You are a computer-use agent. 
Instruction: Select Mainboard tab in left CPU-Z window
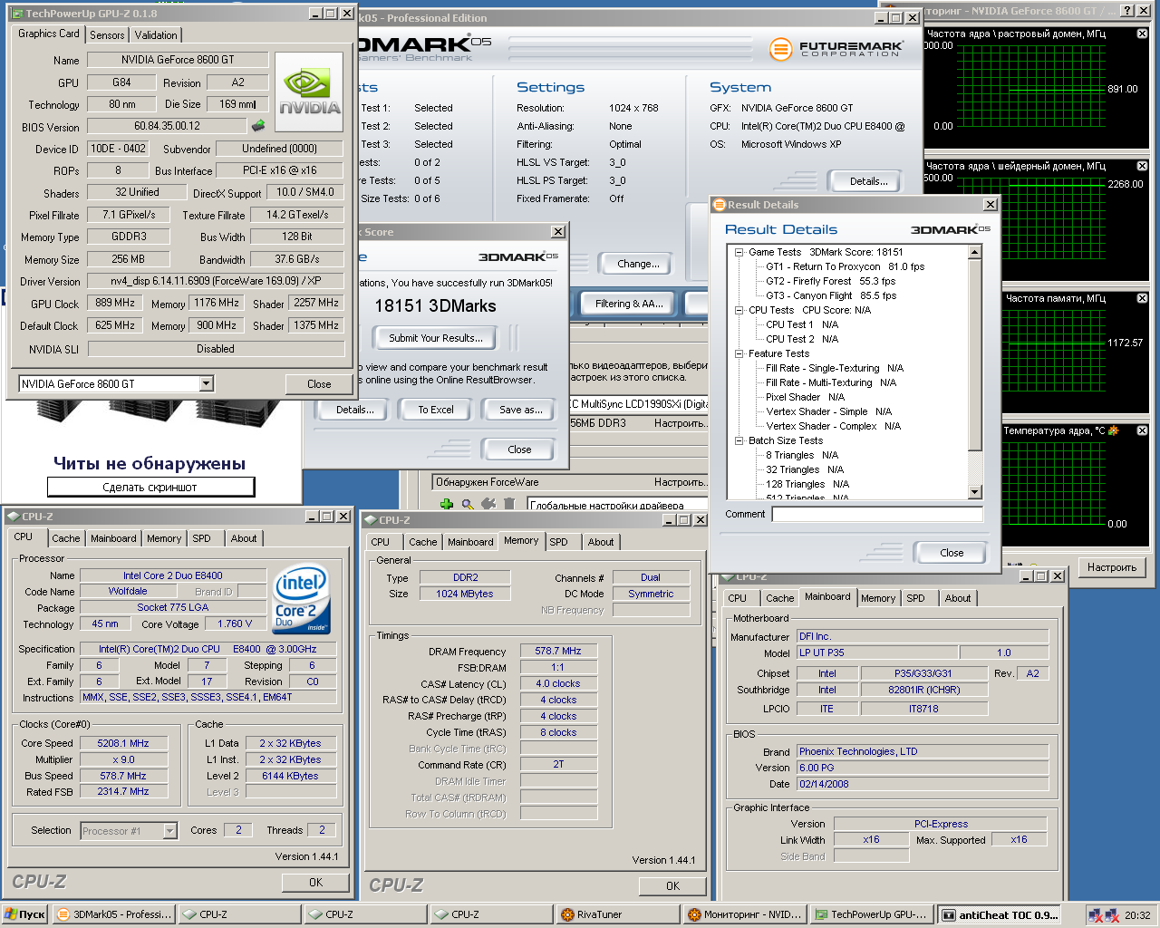point(113,538)
